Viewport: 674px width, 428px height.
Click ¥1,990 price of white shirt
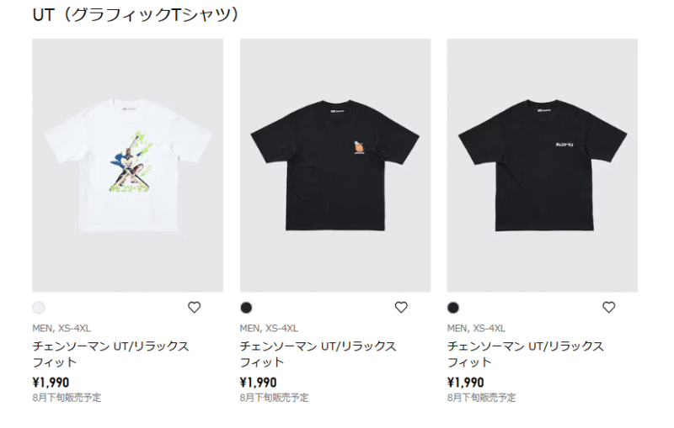pos(51,382)
